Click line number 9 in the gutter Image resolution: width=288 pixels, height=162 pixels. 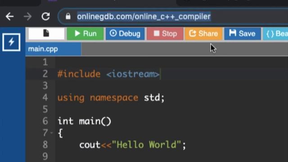tap(45, 156)
